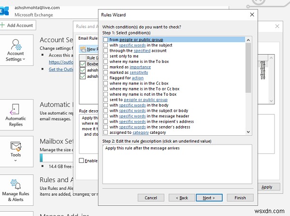This screenshot has width=290, height=216.
Task: Check 'where my name is in the Cc box'
Action: 105,83
